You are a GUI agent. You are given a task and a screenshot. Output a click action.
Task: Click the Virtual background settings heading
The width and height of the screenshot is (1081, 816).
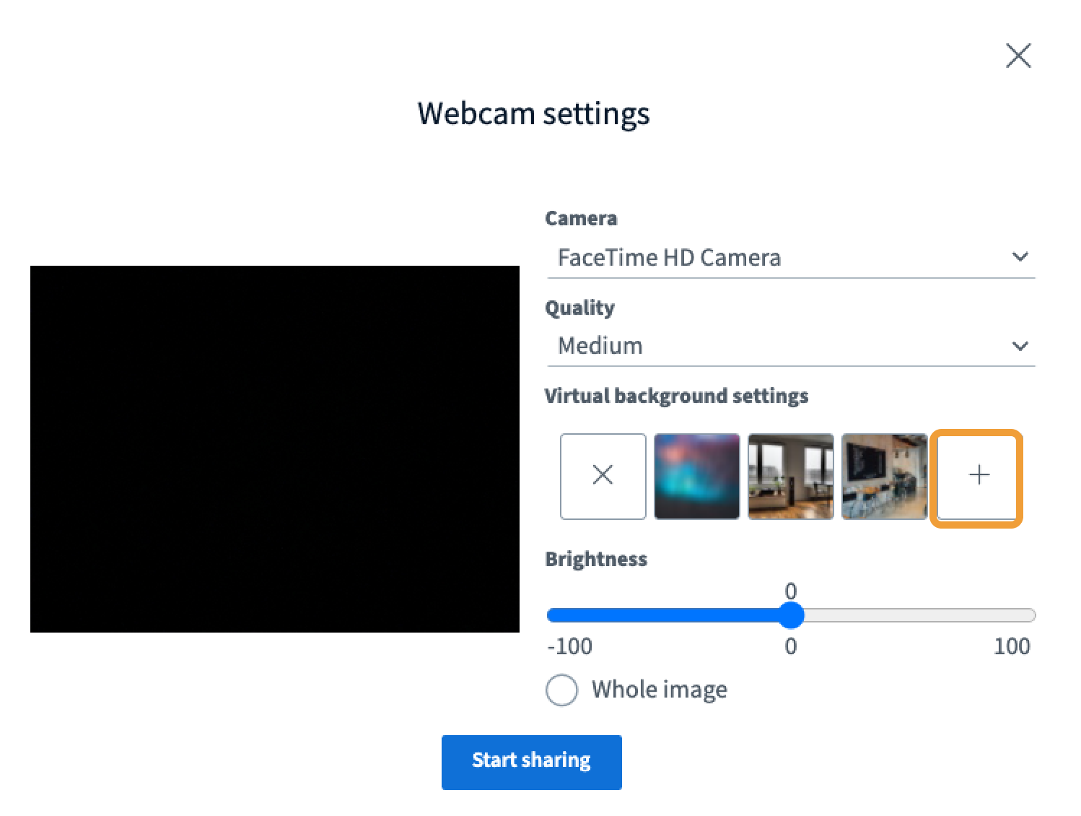coord(676,396)
